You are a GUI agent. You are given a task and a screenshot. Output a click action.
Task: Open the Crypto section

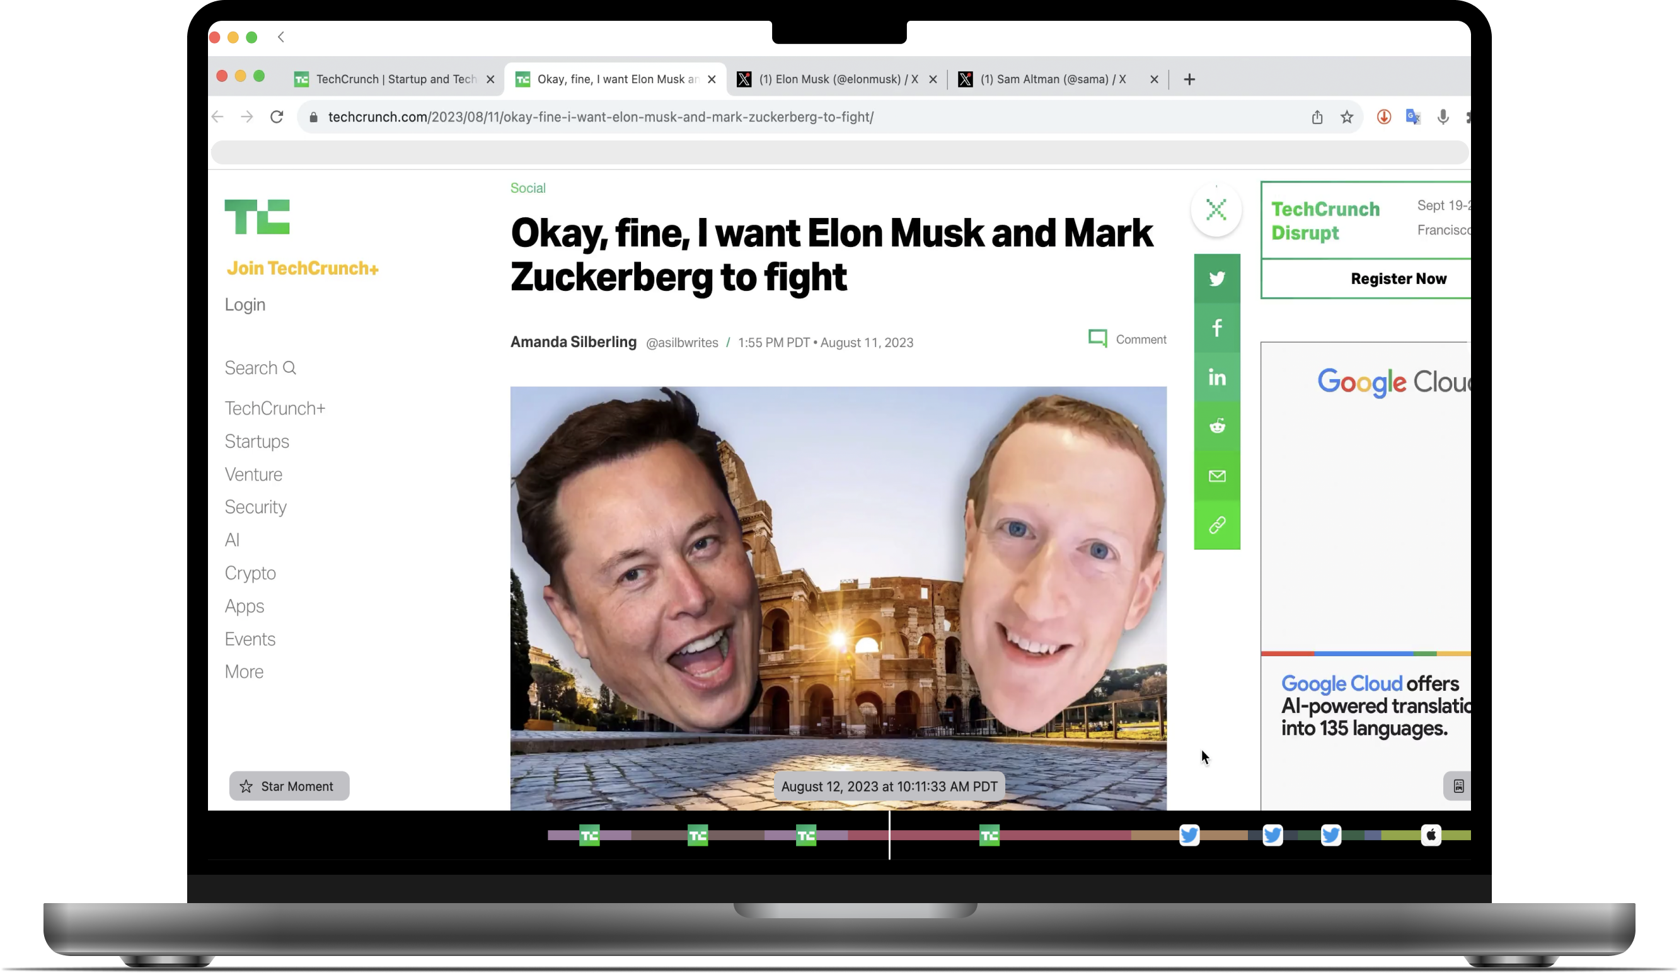point(250,572)
